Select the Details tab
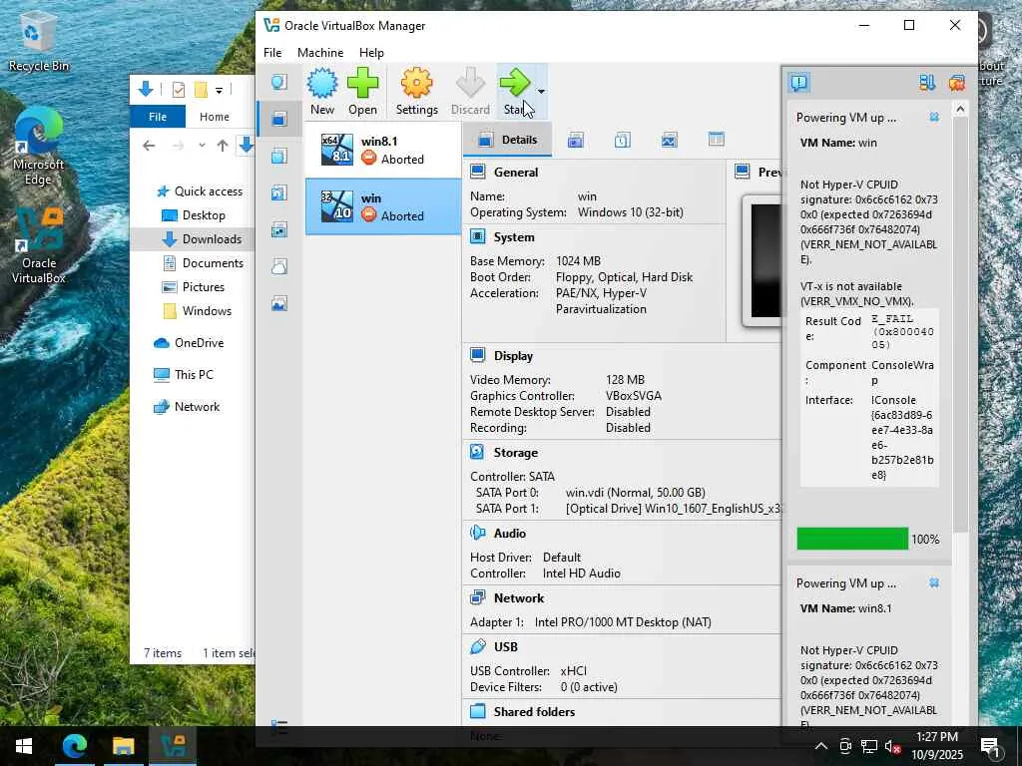1022x766 pixels. click(x=508, y=140)
